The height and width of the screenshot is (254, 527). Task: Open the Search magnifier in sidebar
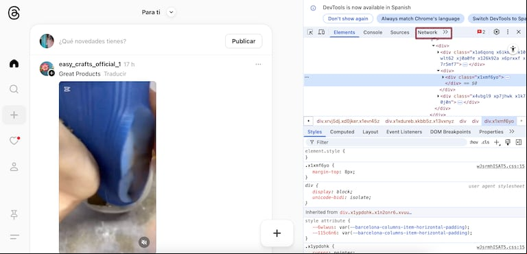14,89
